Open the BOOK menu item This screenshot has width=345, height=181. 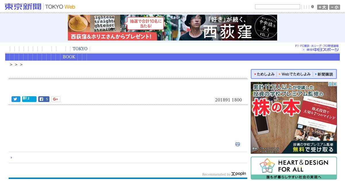click(x=69, y=57)
